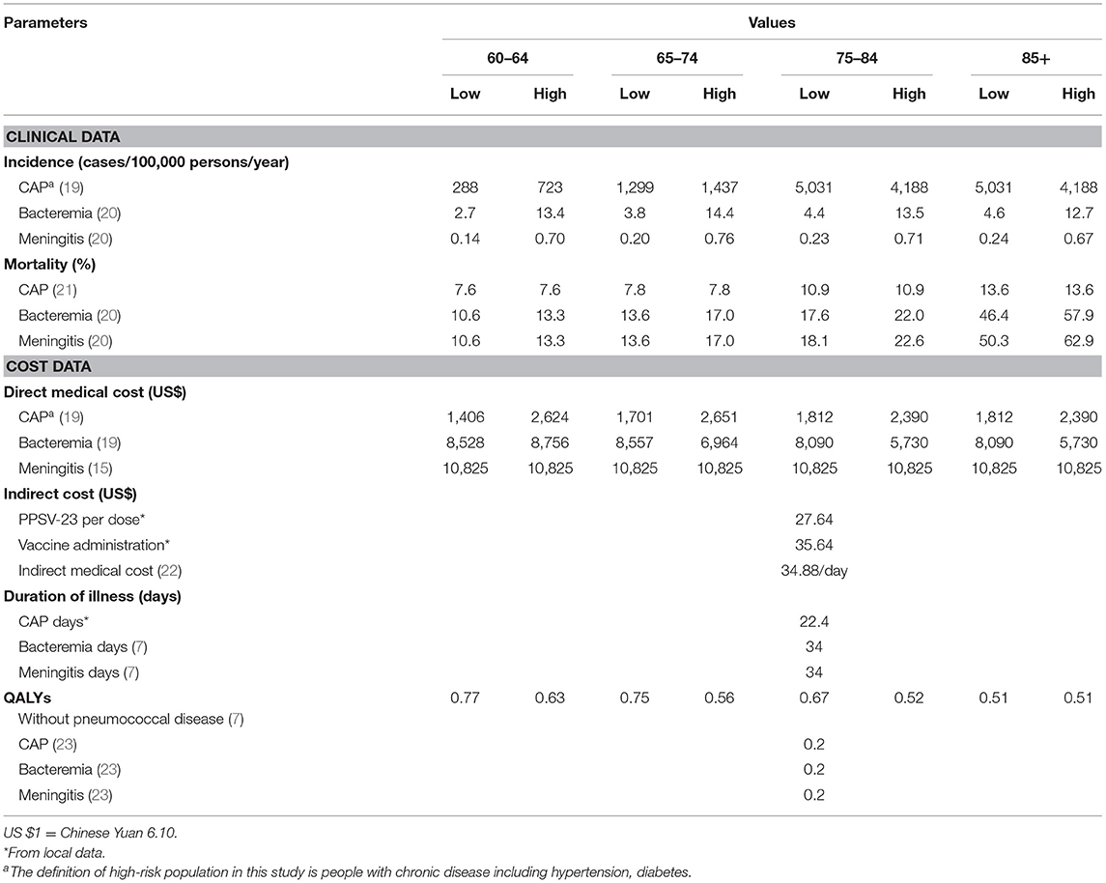Click Meningitis incidence value 0.14
Viewport: 1106px width, 883px height.
[465, 239]
